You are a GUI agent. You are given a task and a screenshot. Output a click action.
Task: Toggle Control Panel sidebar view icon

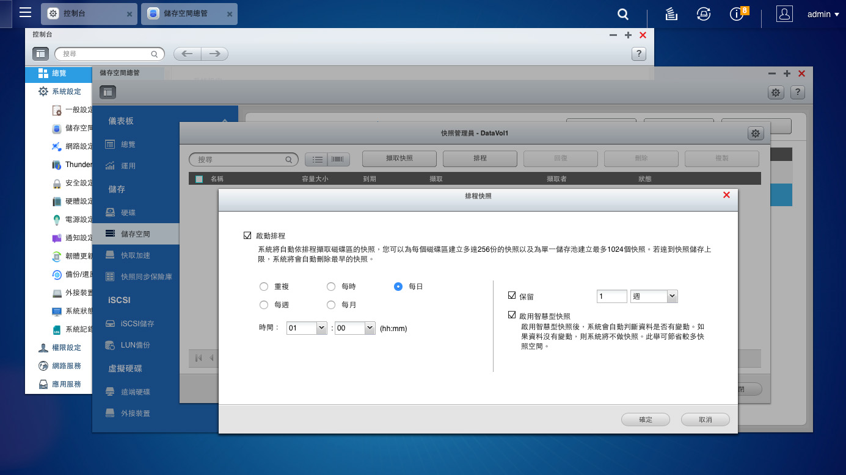coord(40,54)
